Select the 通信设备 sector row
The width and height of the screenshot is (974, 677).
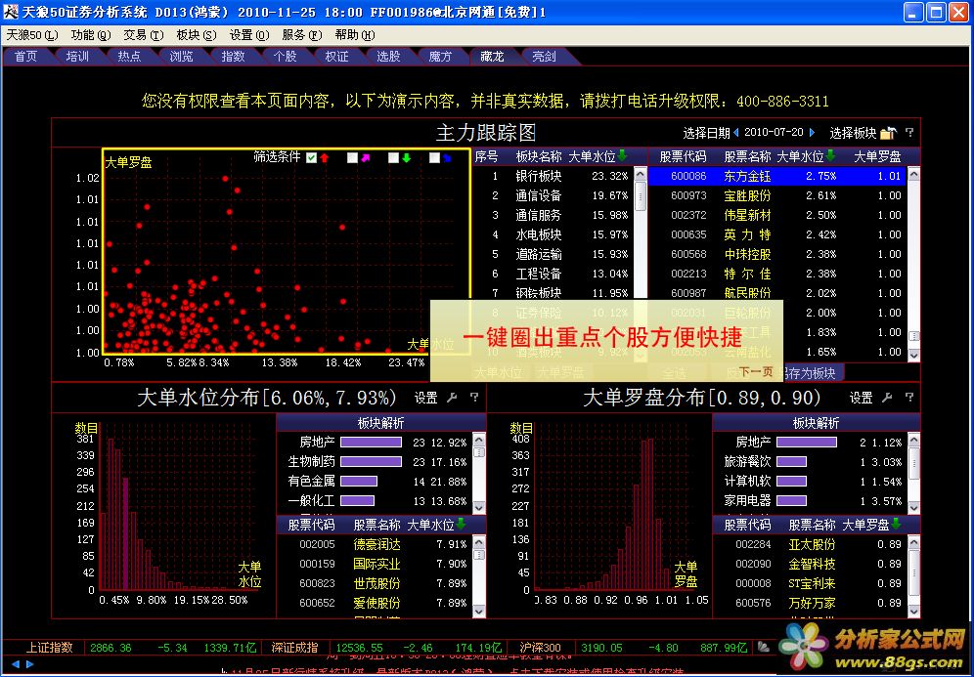tap(553, 195)
